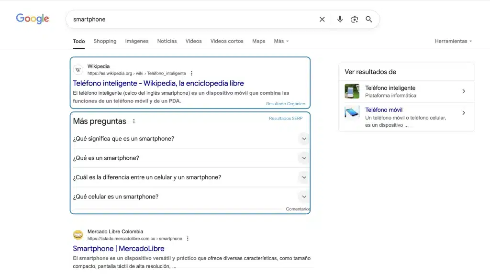Search by image with camera lens icon

[x=355, y=20]
